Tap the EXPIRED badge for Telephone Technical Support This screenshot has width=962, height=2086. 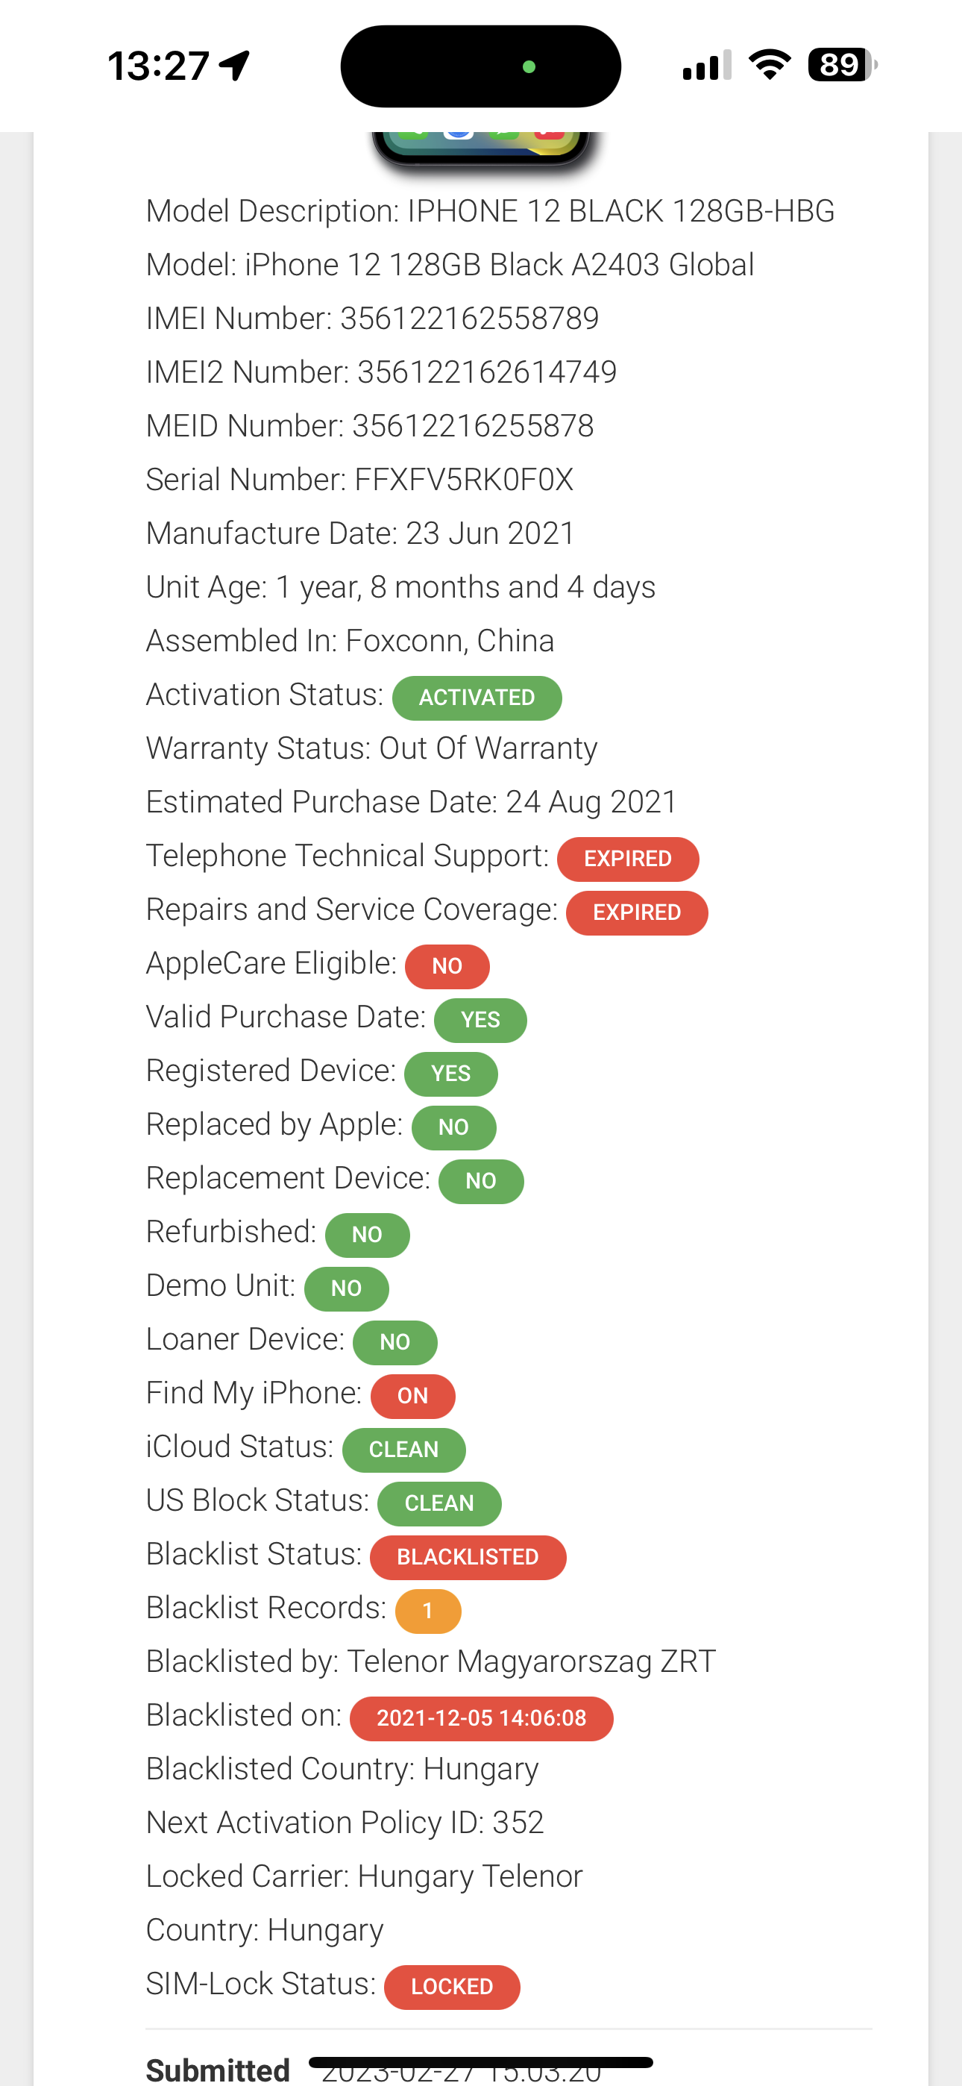(628, 859)
